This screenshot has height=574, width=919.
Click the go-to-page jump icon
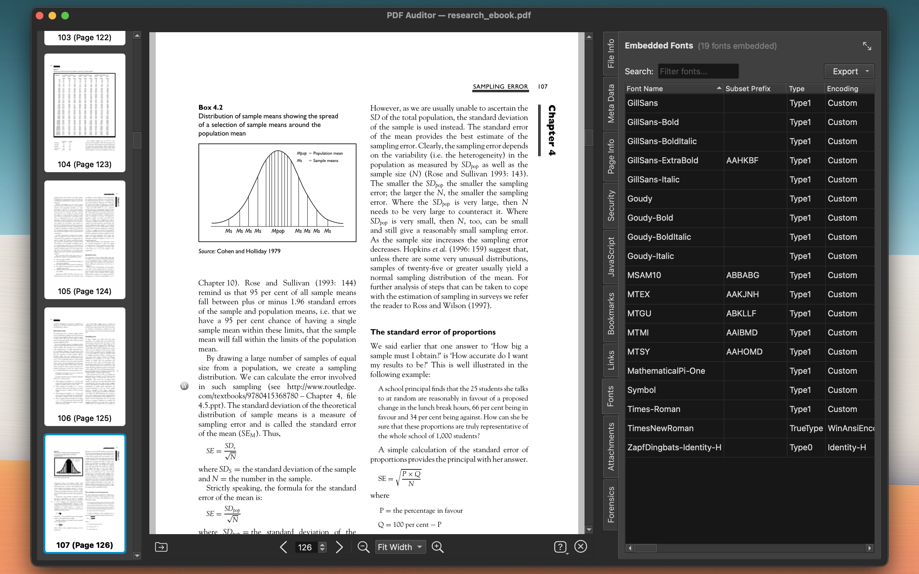tap(161, 547)
